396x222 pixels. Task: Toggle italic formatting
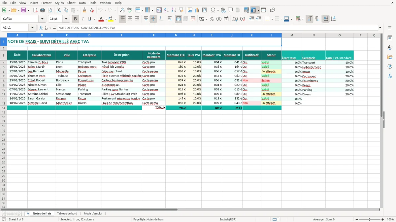82,19
